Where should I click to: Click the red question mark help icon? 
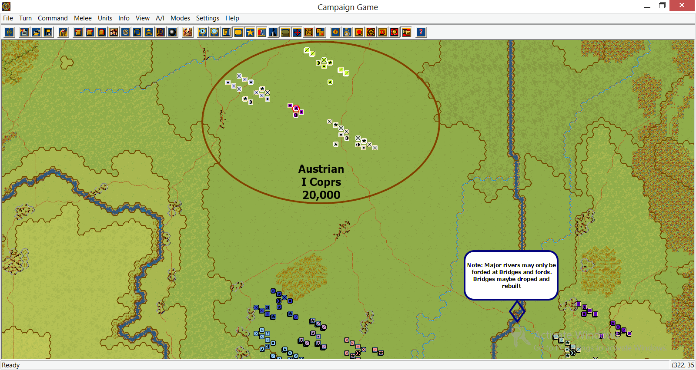421,32
